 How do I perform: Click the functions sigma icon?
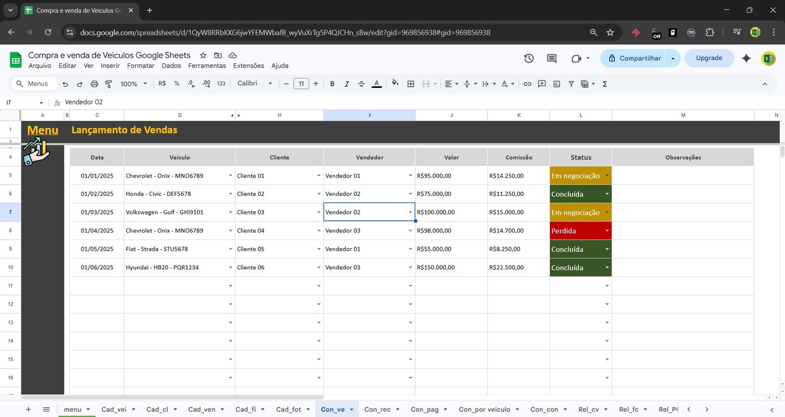tap(604, 84)
